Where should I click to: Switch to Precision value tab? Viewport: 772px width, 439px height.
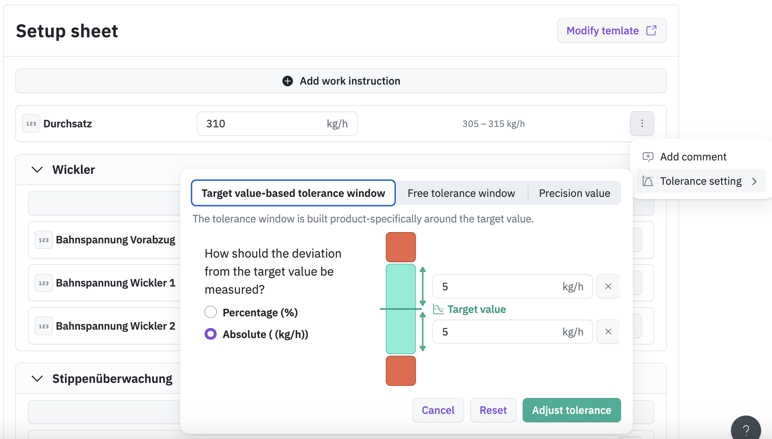pyautogui.click(x=574, y=193)
